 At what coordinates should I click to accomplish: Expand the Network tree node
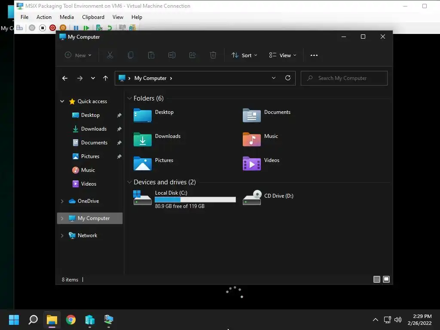[62, 235]
